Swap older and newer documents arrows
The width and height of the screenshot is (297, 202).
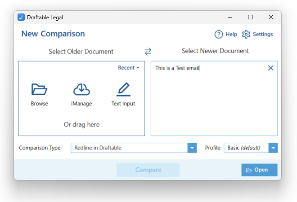148,51
